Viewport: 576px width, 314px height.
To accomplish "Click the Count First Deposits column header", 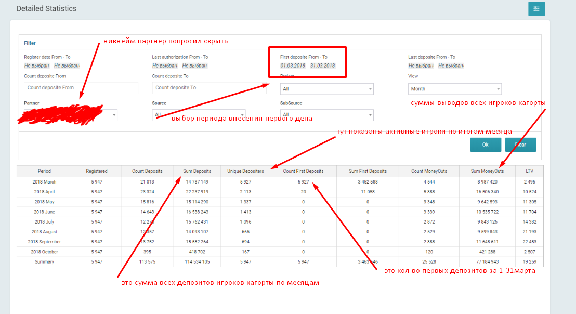I will pyautogui.click(x=303, y=171).
